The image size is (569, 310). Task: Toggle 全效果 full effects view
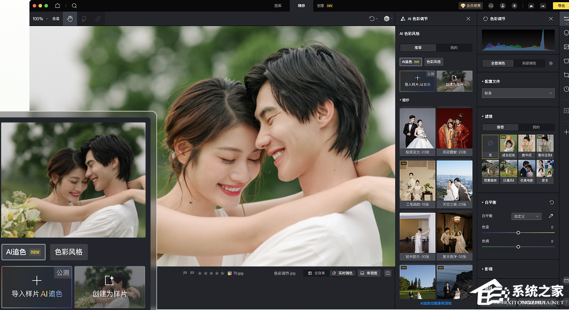[x=316, y=273]
